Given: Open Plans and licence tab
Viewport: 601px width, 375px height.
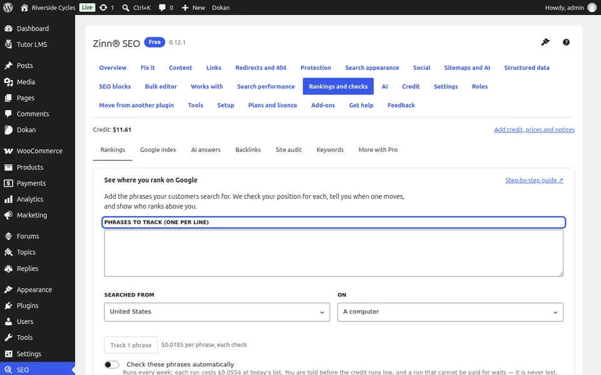Looking at the screenshot, I should (272, 105).
